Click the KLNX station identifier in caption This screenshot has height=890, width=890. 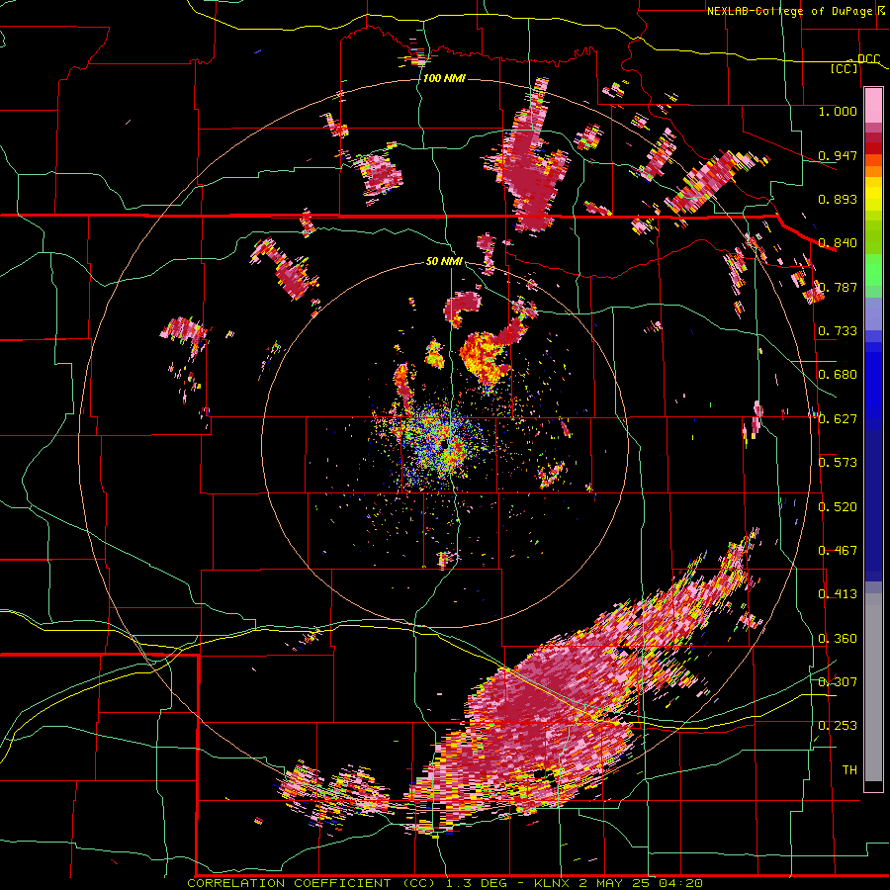click(x=553, y=883)
